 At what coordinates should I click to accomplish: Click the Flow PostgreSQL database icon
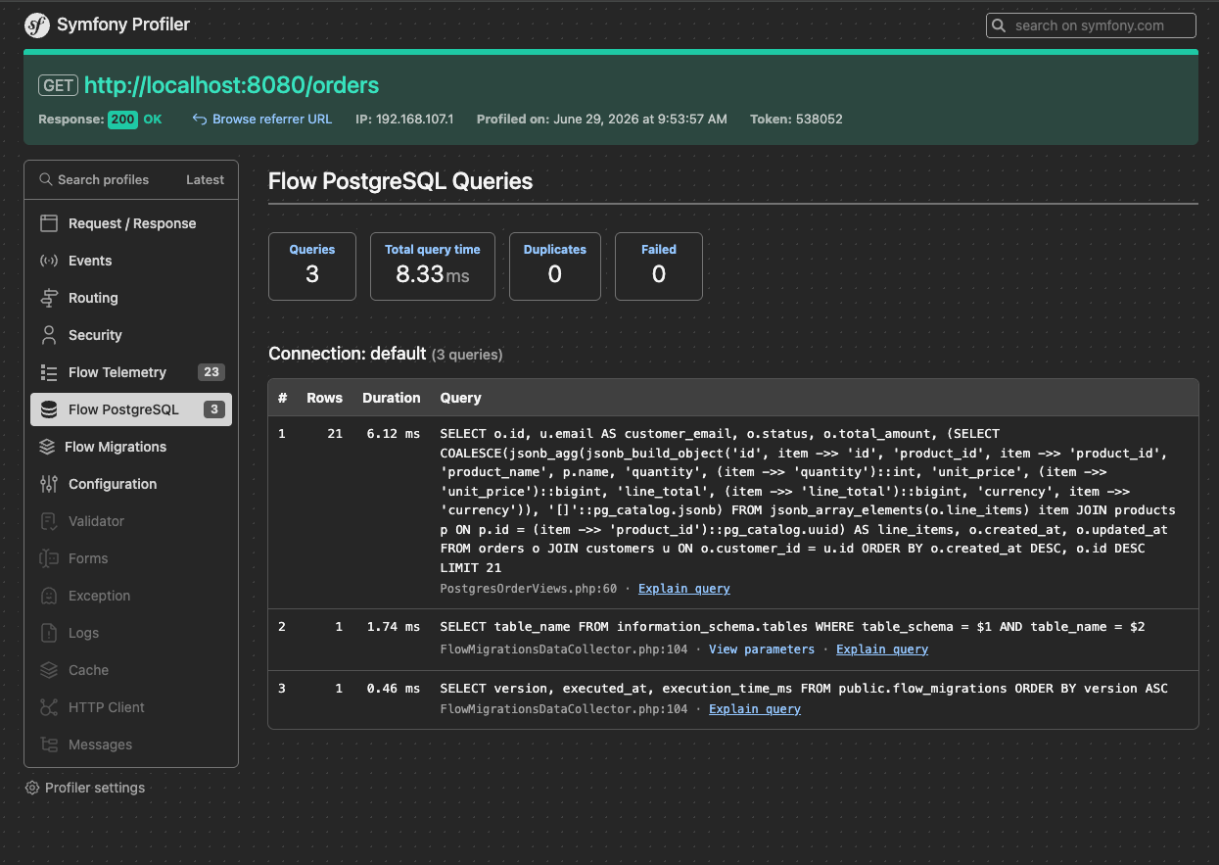coord(49,409)
